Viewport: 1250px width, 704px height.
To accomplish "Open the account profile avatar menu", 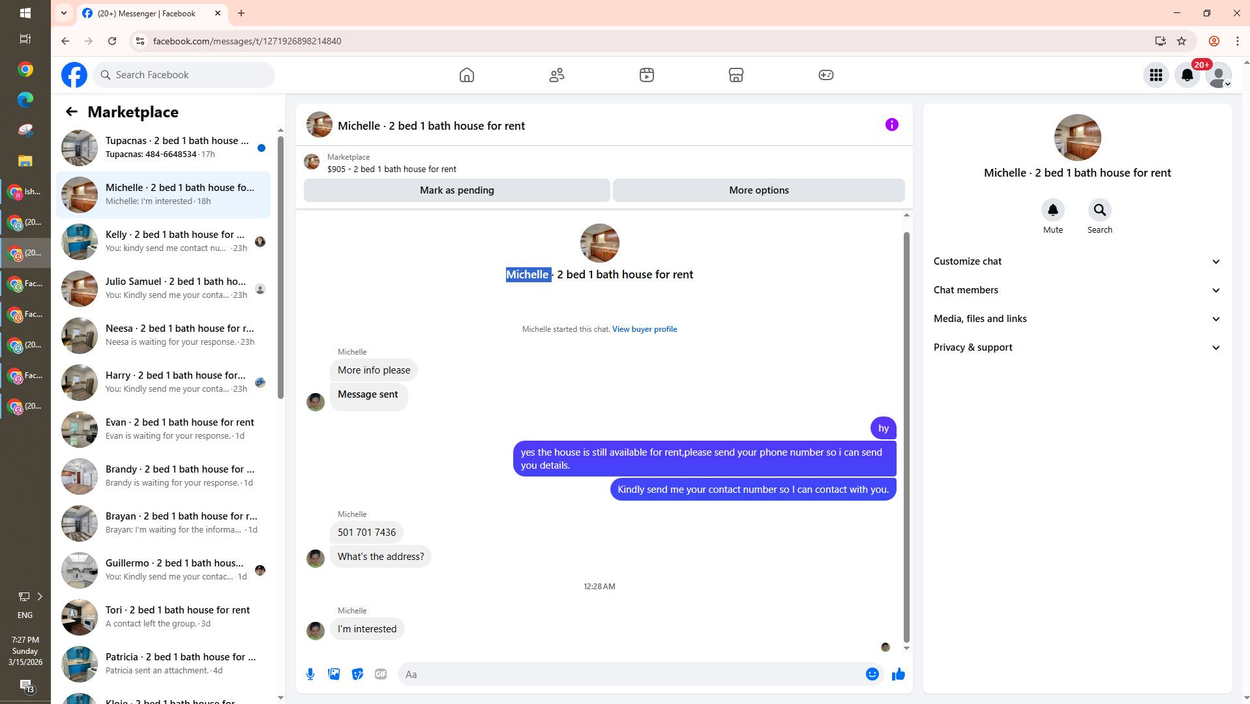I will [1219, 75].
